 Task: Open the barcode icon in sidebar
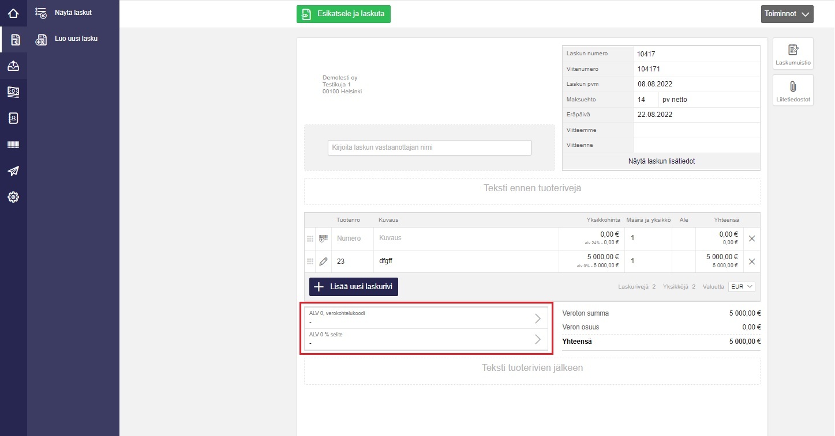click(13, 145)
